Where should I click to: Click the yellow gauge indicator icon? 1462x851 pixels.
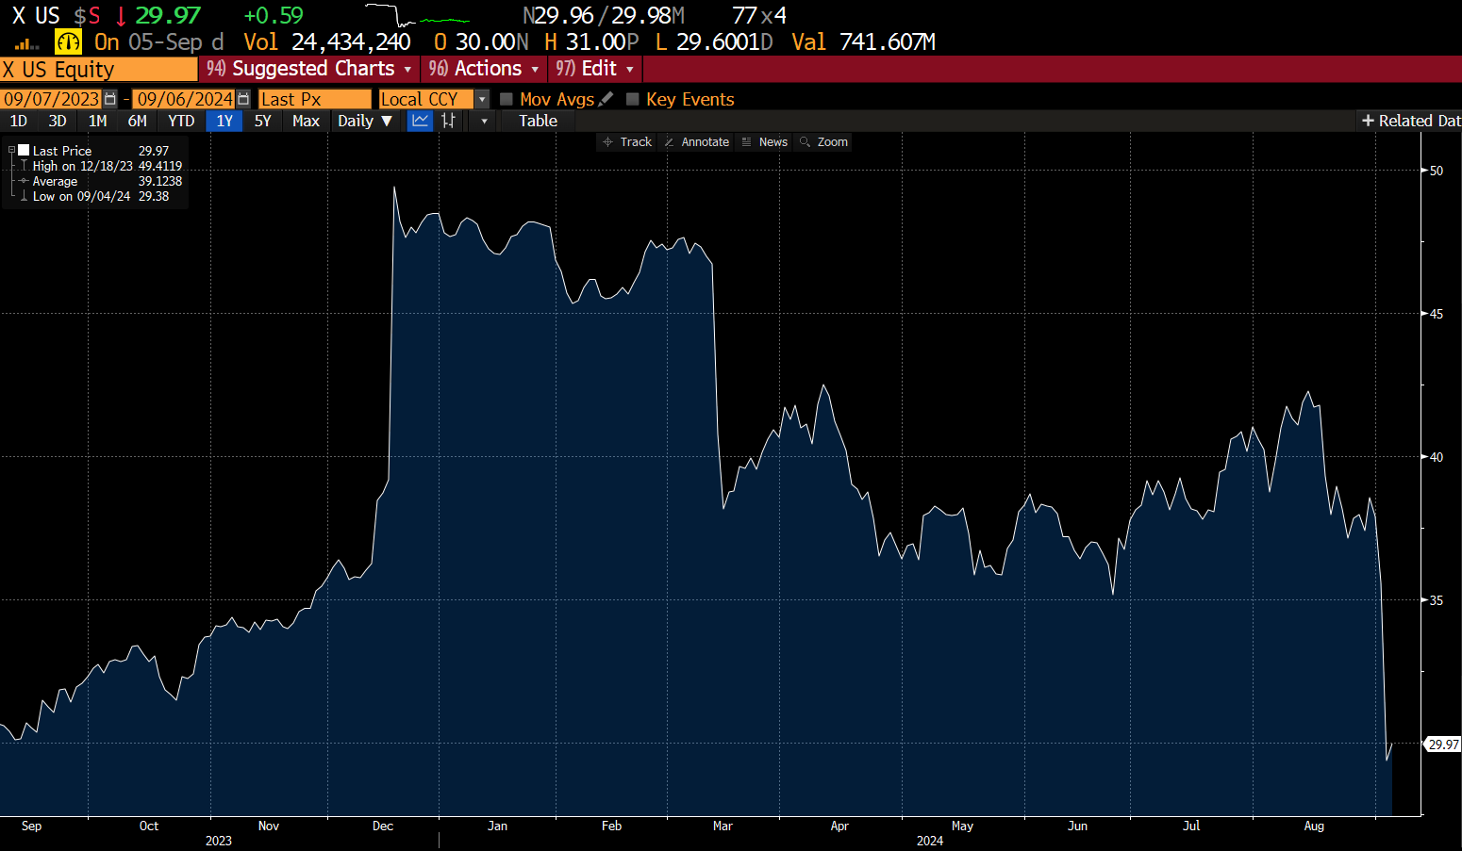[x=68, y=42]
